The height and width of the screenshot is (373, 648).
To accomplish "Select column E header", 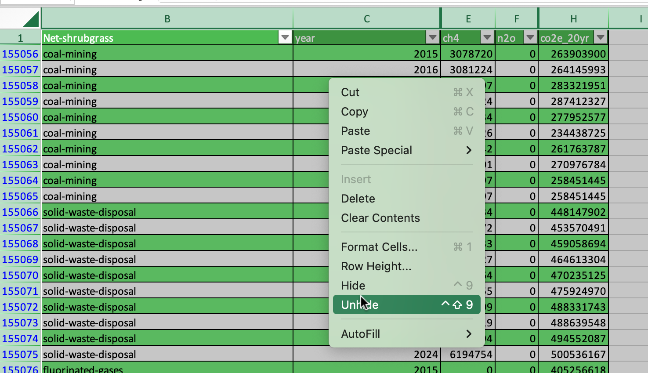I will click(468, 18).
